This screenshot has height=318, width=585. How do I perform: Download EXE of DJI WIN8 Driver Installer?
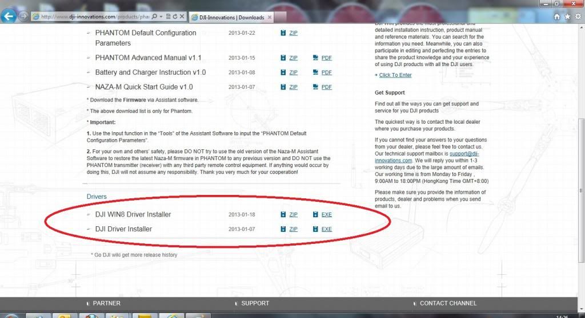(326, 214)
